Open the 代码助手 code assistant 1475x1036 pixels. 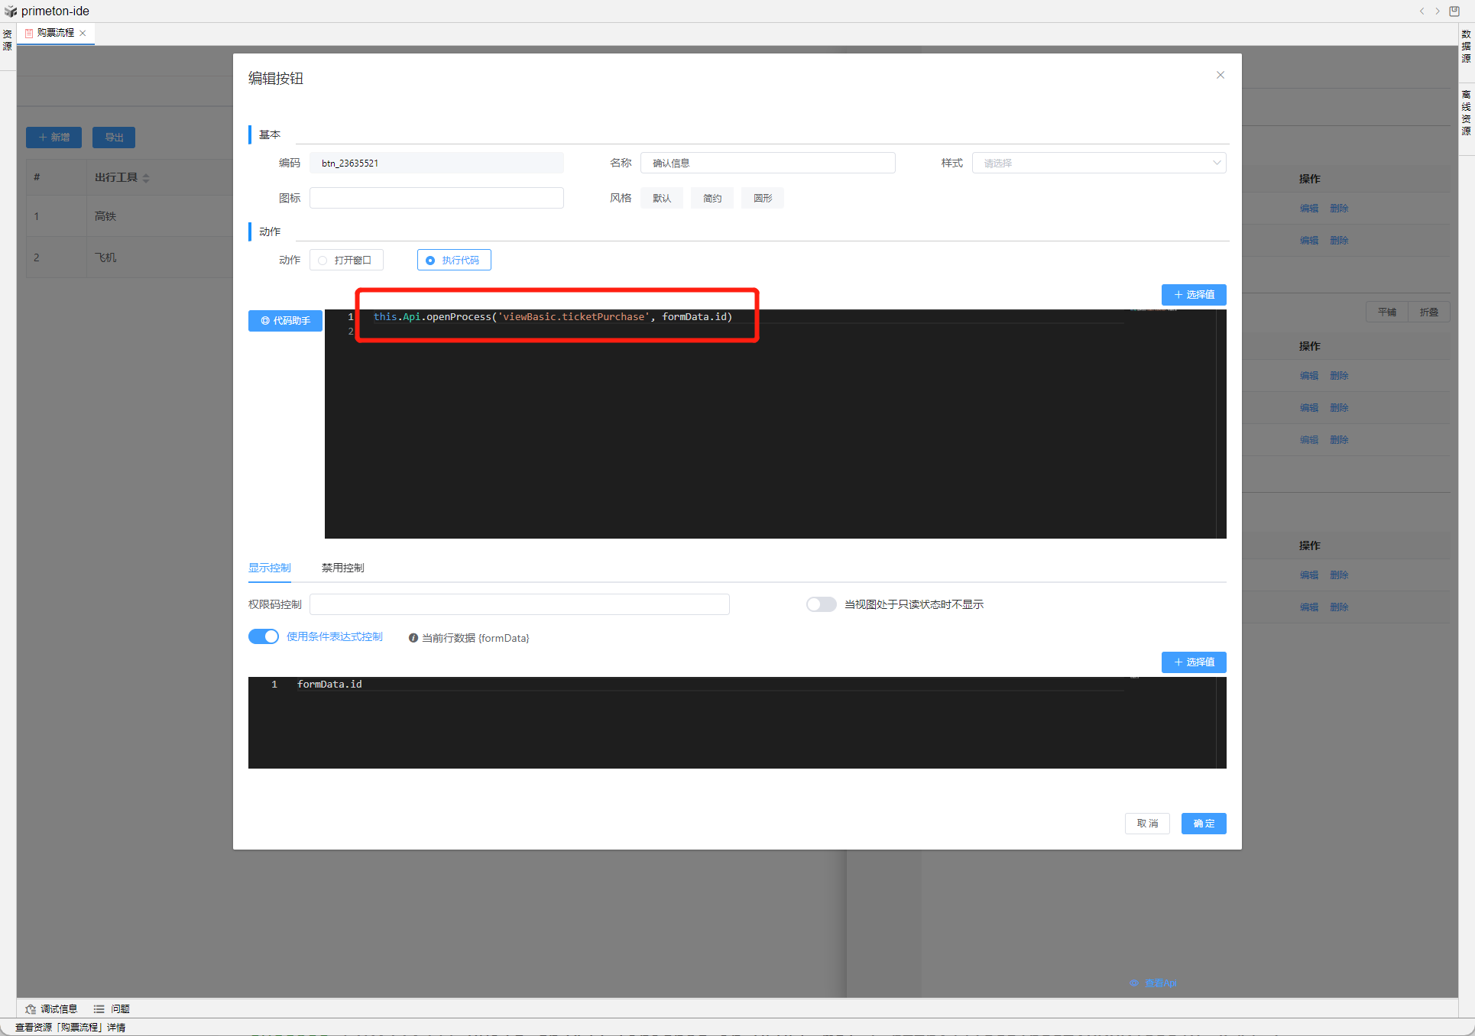coord(285,321)
